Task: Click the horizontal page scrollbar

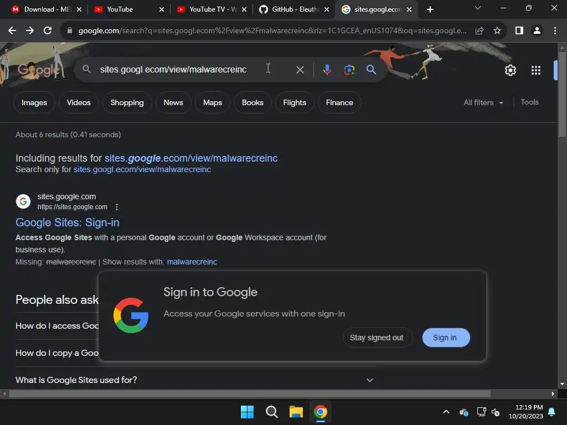Action: [x=250, y=393]
